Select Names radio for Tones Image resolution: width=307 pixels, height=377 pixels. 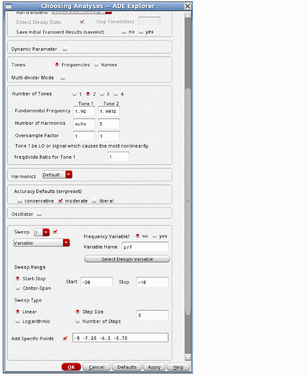click(x=96, y=64)
